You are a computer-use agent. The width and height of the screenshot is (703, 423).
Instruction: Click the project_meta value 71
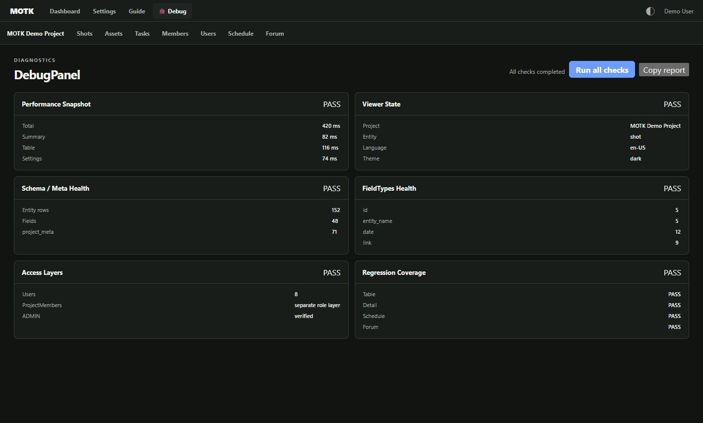pyautogui.click(x=334, y=232)
